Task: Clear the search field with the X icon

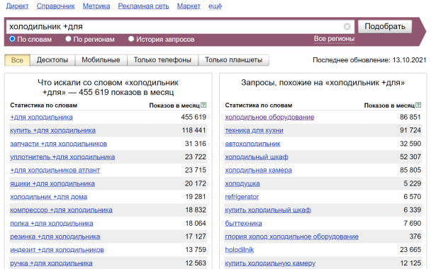Action: (347, 27)
